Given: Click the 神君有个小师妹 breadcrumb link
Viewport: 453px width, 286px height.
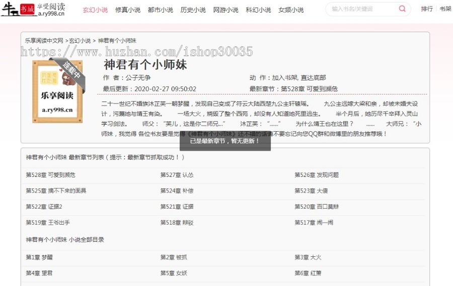Looking at the screenshot, I should point(117,41).
